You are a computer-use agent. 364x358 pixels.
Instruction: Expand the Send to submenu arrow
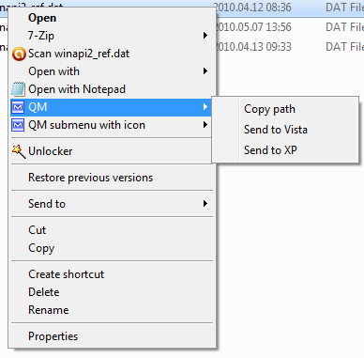205,204
